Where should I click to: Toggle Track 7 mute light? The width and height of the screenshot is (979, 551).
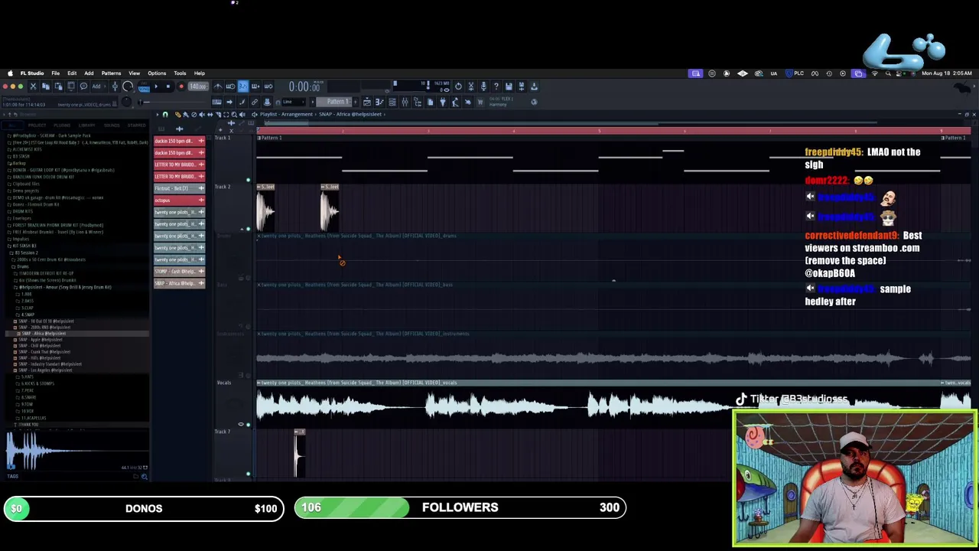tap(248, 474)
